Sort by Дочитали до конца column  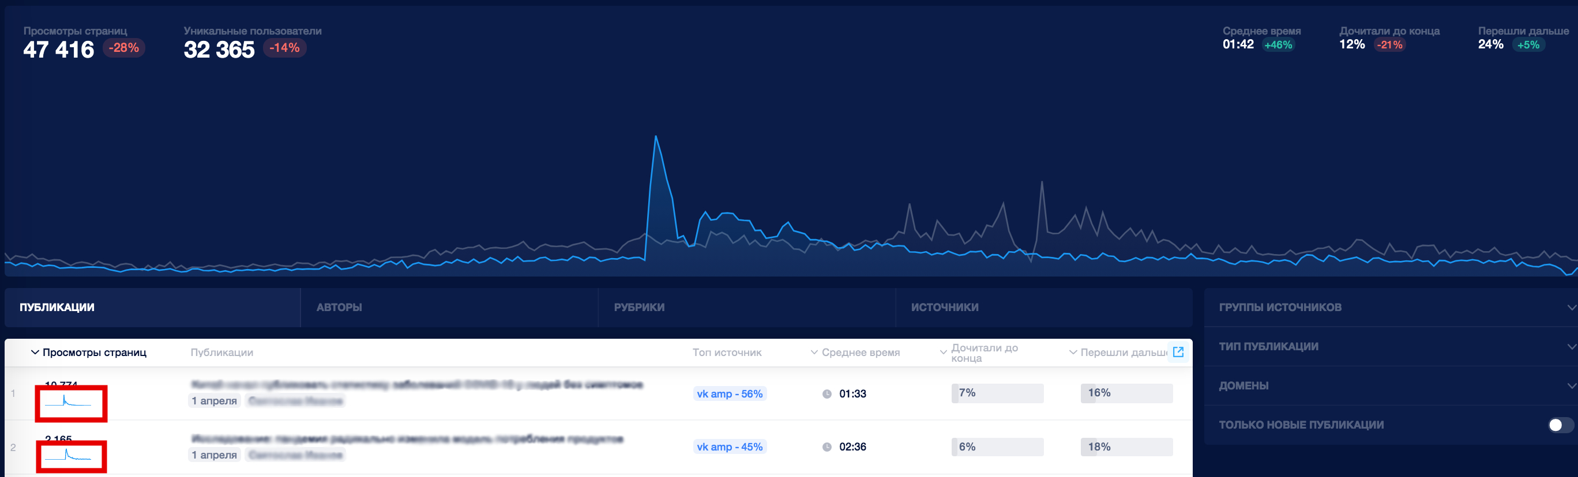click(979, 352)
